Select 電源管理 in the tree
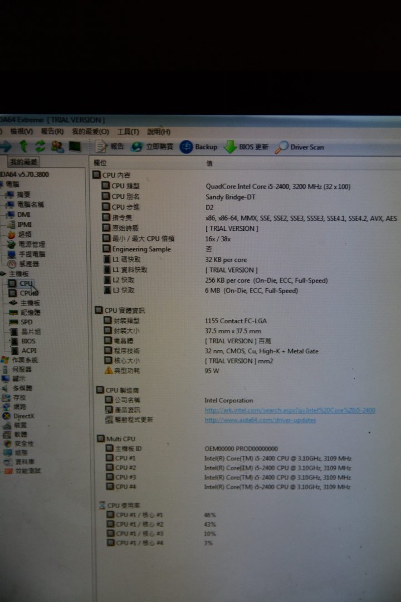 27,244
